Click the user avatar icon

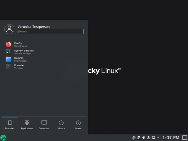coord(9,29)
